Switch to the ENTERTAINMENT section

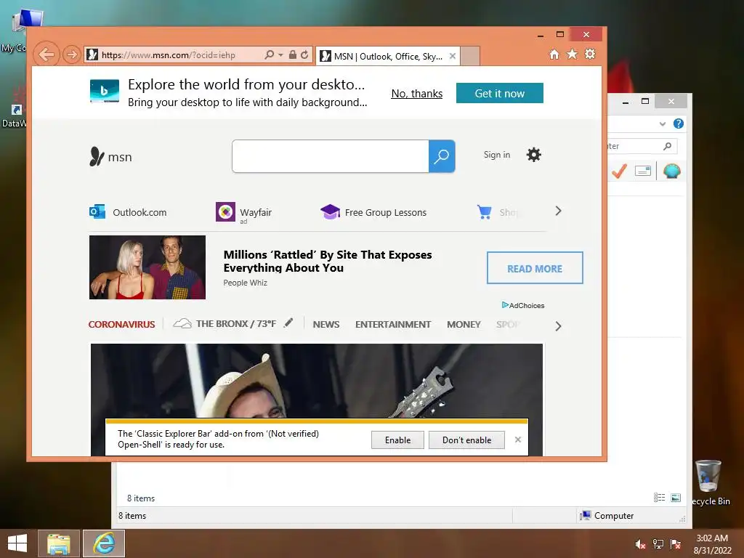tap(393, 325)
